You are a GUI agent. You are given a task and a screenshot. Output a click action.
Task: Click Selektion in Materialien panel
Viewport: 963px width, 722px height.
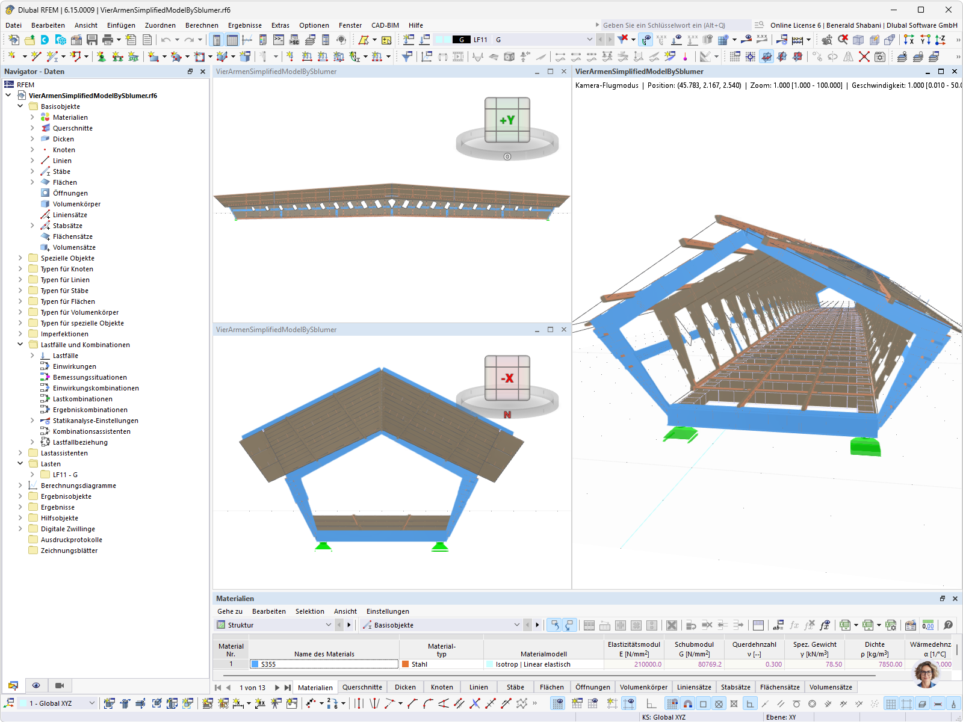[309, 611]
